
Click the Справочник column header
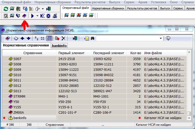(x=33, y=53)
